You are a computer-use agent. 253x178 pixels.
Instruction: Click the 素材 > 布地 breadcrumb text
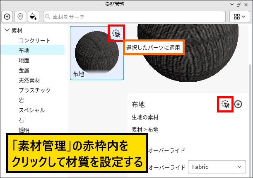[145, 129]
